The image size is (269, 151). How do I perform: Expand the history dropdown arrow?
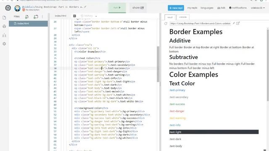pos(96,16)
